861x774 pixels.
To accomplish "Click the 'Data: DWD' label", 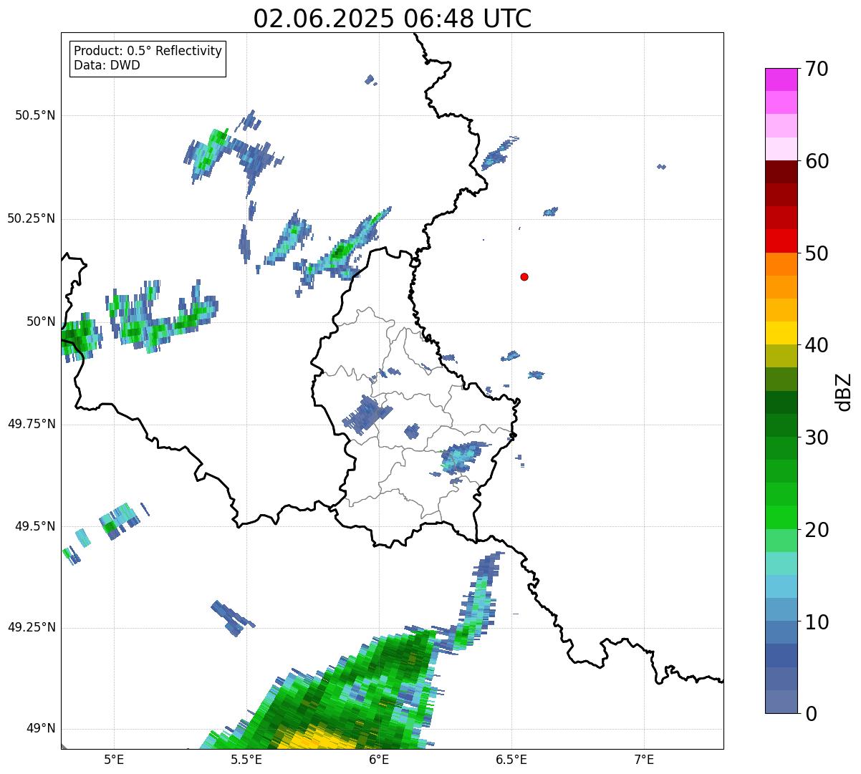I will pyautogui.click(x=107, y=65).
